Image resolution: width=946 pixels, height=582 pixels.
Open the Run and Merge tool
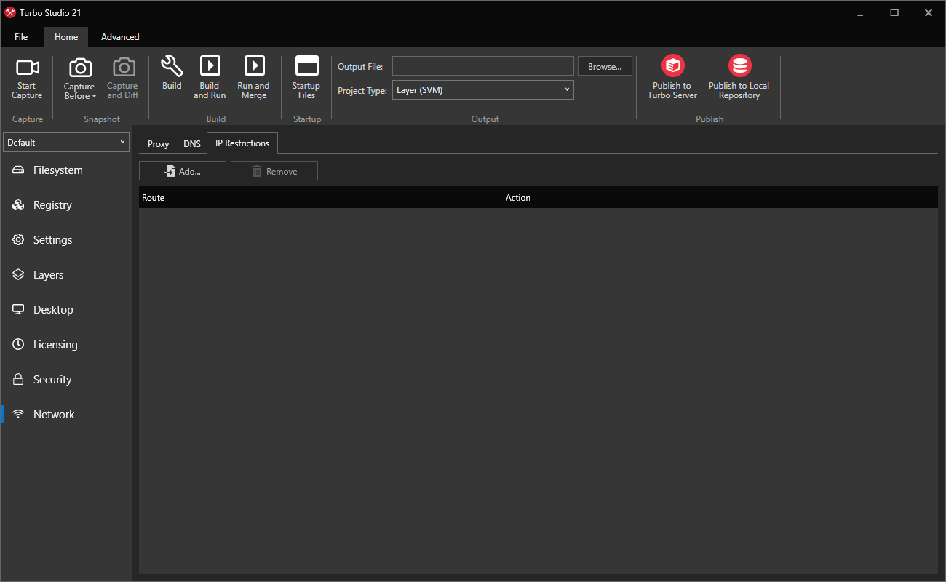click(253, 76)
